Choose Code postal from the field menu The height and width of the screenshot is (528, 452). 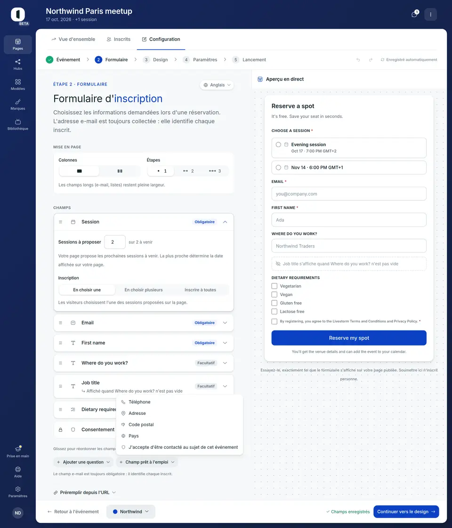coord(179,425)
